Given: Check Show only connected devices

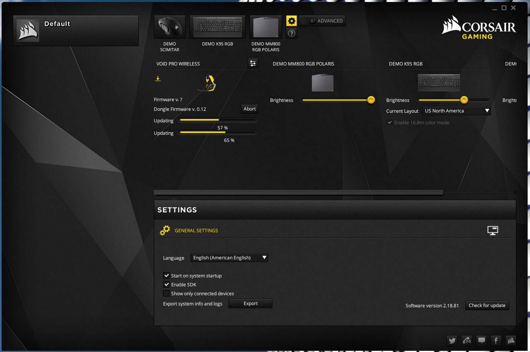Looking at the screenshot, I should [x=166, y=294].
